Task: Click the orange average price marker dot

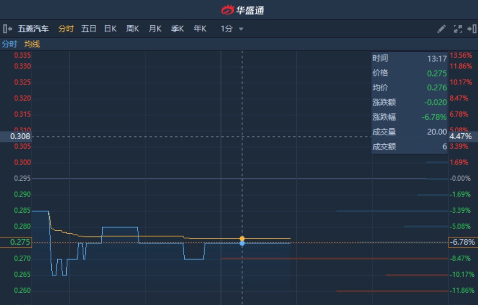Action: (x=242, y=238)
